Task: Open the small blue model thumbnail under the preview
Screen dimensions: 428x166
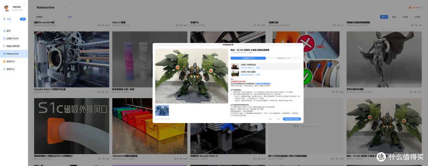Action: pyautogui.click(x=162, y=110)
